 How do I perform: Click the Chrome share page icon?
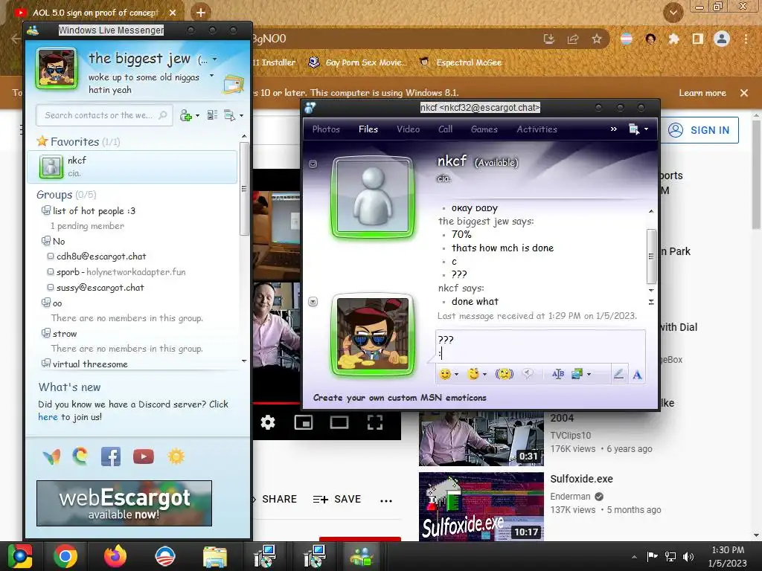pos(573,39)
